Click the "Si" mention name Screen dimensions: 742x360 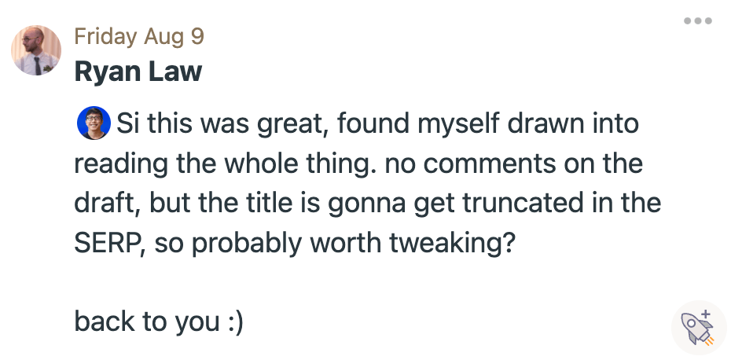pyautogui.click(x=127, y=124)
